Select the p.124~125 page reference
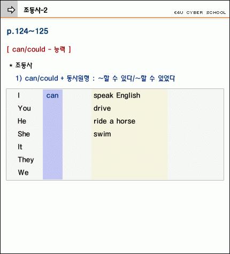 point(27,32)
